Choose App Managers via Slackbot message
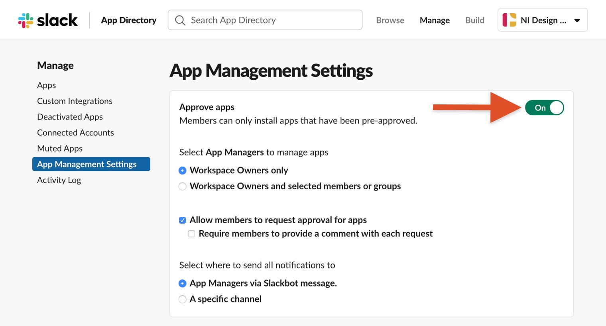Screen dimensions: 606x326 click(x=183, y=283)
